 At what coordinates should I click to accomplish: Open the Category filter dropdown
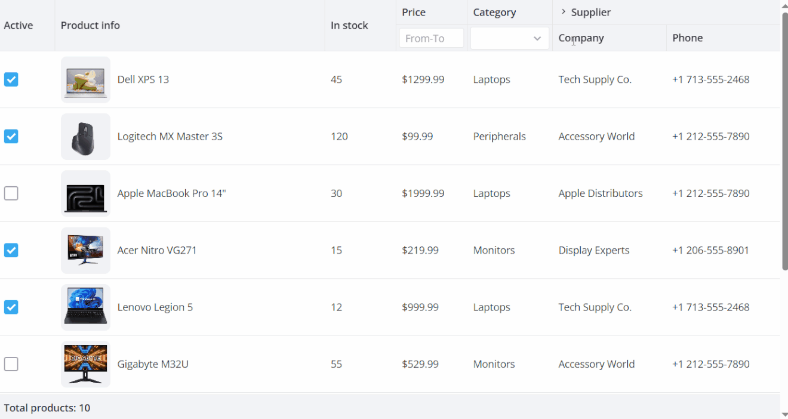coord(509,38)
